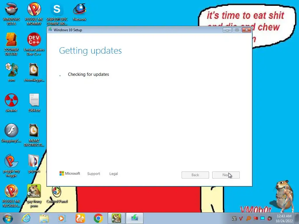Open the Support link
299x224 pixels.
pos(94,174)
